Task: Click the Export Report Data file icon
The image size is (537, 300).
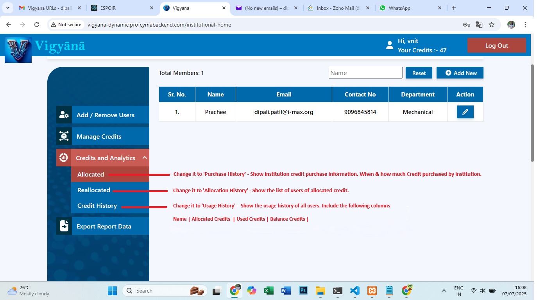Action: pyautogui.click(x=64, y=226)
